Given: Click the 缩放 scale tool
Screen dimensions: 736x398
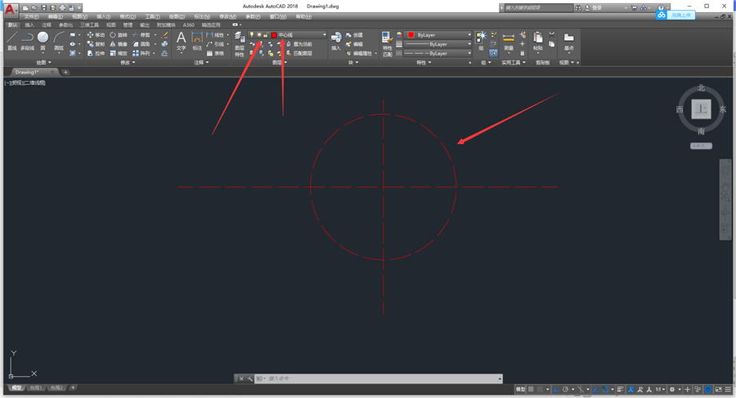Looking at the screenshot, I should (x=119, y=53).
